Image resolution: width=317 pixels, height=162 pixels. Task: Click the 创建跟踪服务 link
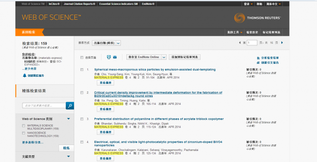coord(36,76)
